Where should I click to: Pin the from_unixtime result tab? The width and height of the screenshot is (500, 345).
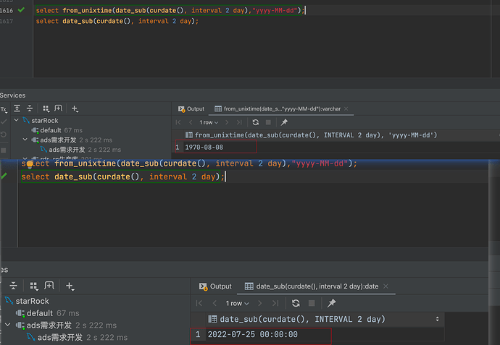pos(284,122)
